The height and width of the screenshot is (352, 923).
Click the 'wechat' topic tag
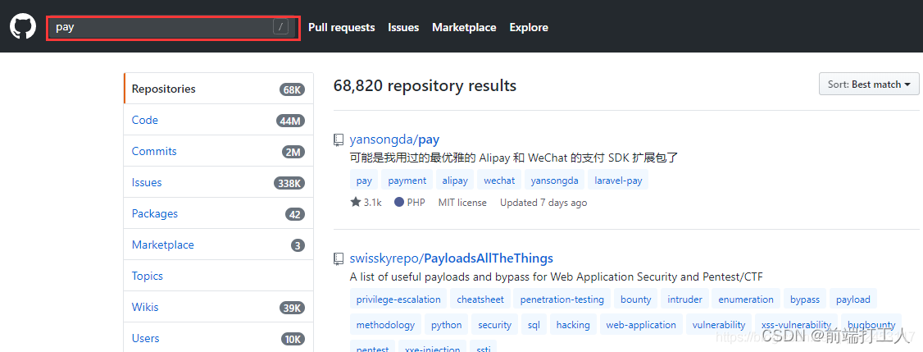point(499,181)
